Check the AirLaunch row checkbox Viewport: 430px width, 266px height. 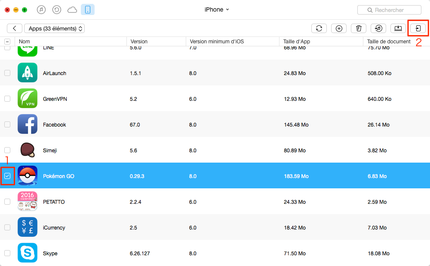pyautogui.click(x=7, y=73)
